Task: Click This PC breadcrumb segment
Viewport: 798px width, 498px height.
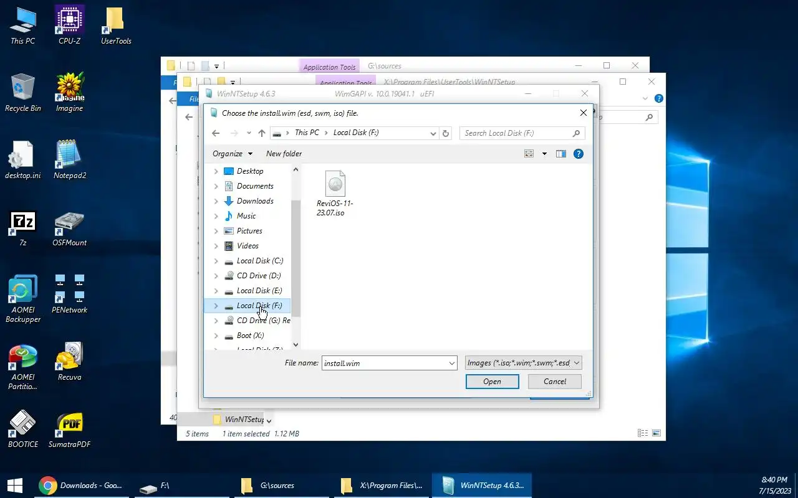Action: coord(307,133)
